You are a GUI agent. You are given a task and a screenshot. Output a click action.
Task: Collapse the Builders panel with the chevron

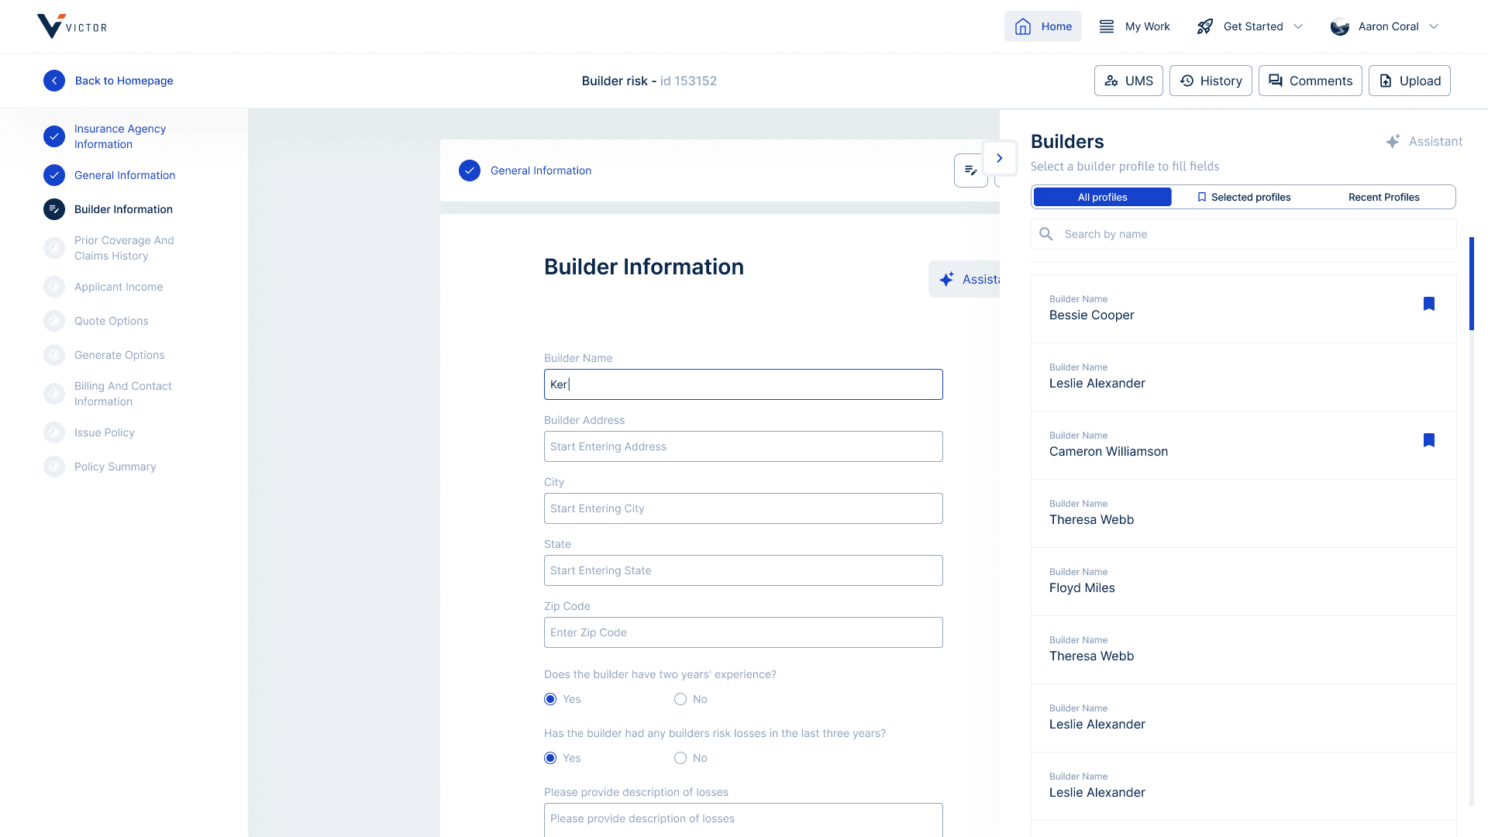coord(1000,158)
